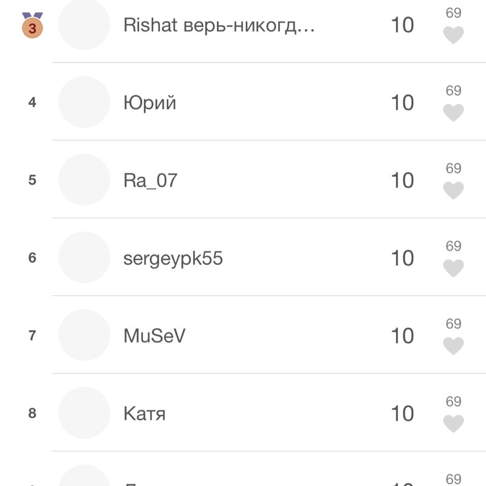Tap the MuSeV username

click(x=154, y=336)
